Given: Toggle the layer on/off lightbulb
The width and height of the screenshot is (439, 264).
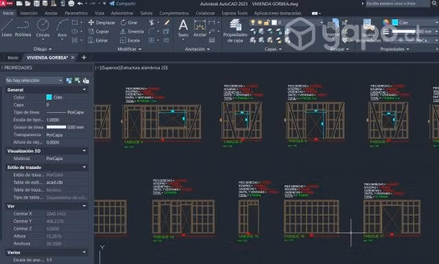Looking at the screenshot, I should (x=253, y=23).
